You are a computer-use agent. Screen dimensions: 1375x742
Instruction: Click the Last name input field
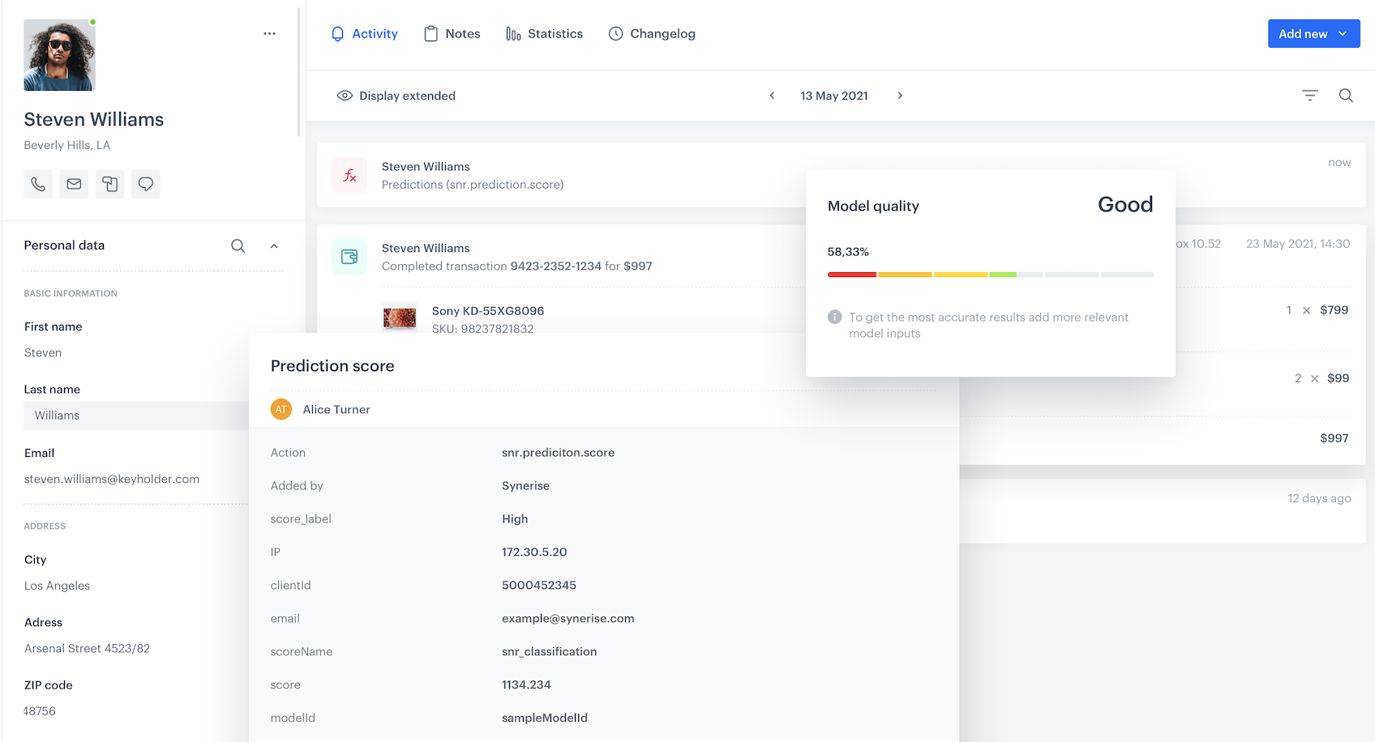click(x=135, y=415)
